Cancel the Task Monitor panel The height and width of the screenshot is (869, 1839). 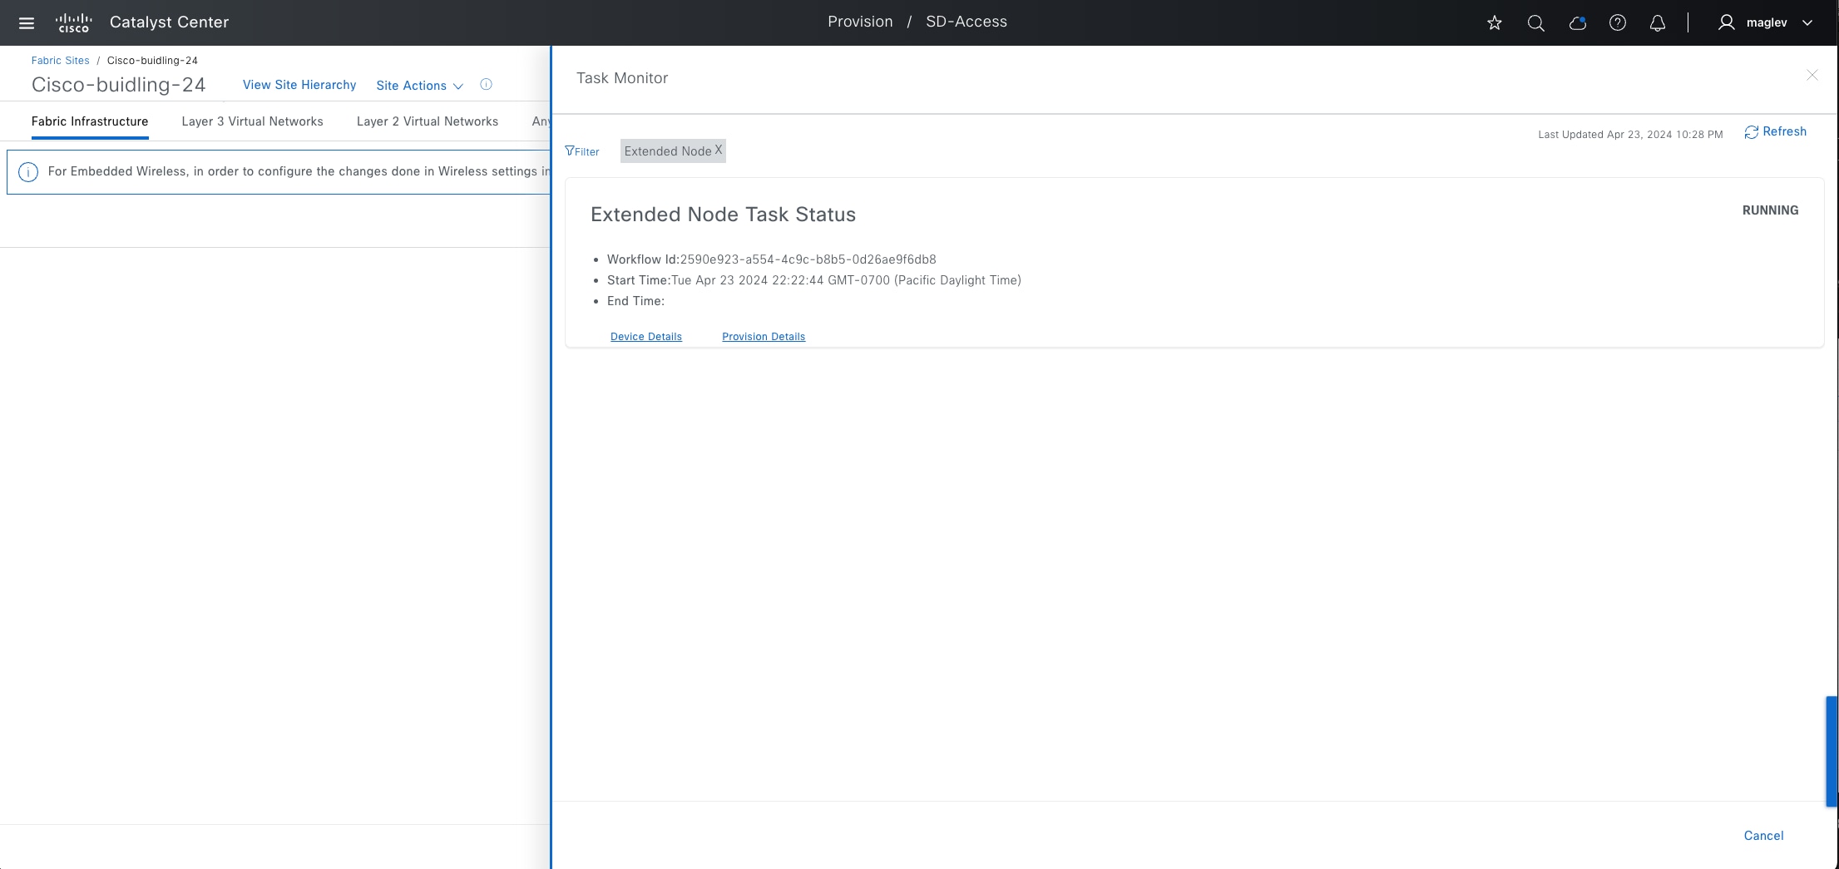(x=1763, y=836)
